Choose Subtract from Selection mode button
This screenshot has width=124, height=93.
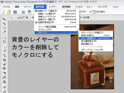coord(24,18)
